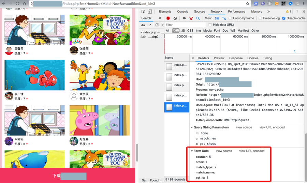The width and height of the screenshot is (307, 183).
Task: Enable Preserve log checkbox
Action: 260,18
